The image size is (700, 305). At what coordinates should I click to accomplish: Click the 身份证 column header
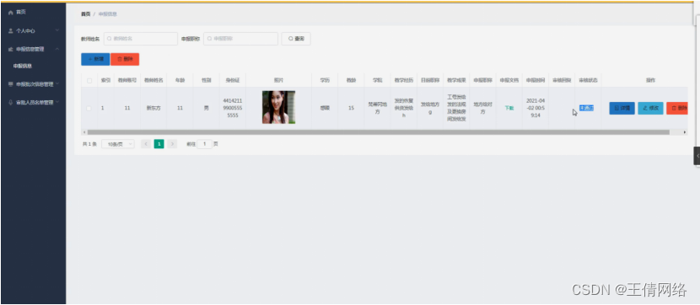click(x=233, y=81)
